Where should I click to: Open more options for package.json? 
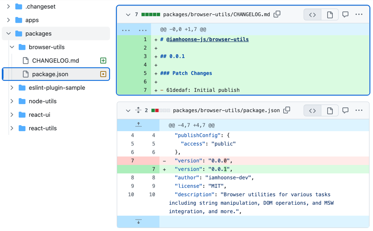pos(359,110)
